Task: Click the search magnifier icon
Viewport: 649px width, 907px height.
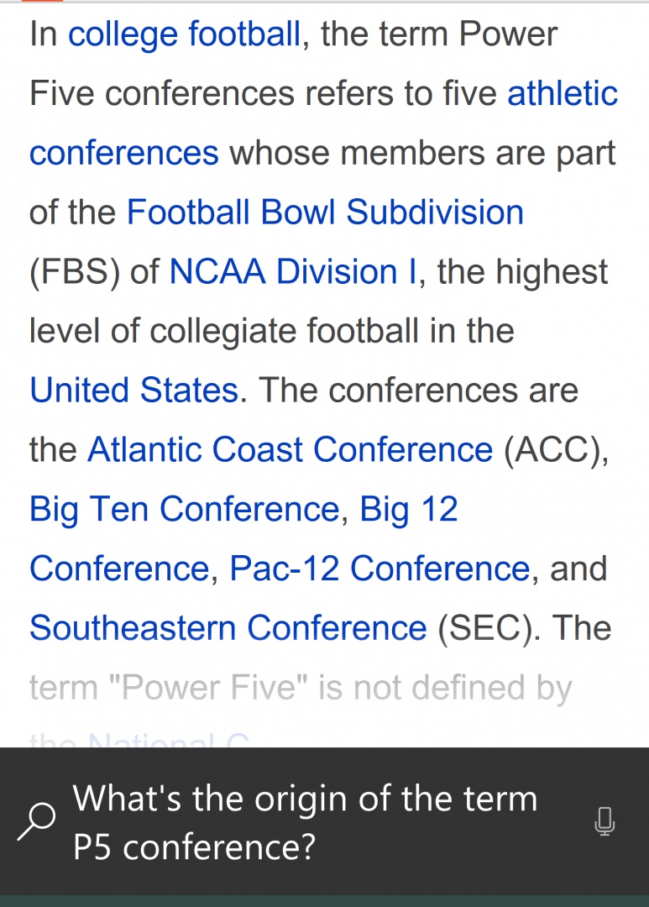Action: tap(37, 821)
